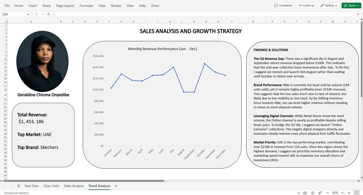This screenshot has width=363, height=195.
Task: Click the comments speech bubble icon
Action: tap(276, 5)
